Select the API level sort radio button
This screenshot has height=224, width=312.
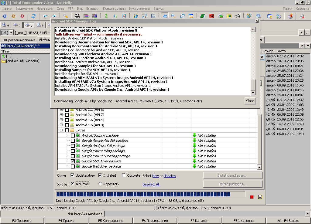pos(73,184)
